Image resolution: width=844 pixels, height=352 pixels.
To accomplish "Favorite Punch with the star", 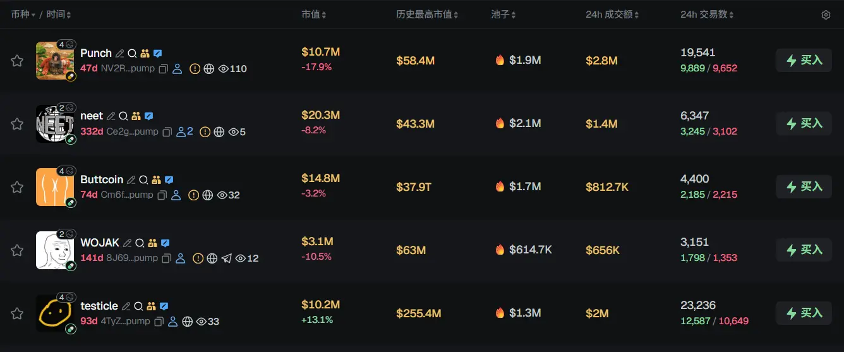I will (x=17, y=61).
